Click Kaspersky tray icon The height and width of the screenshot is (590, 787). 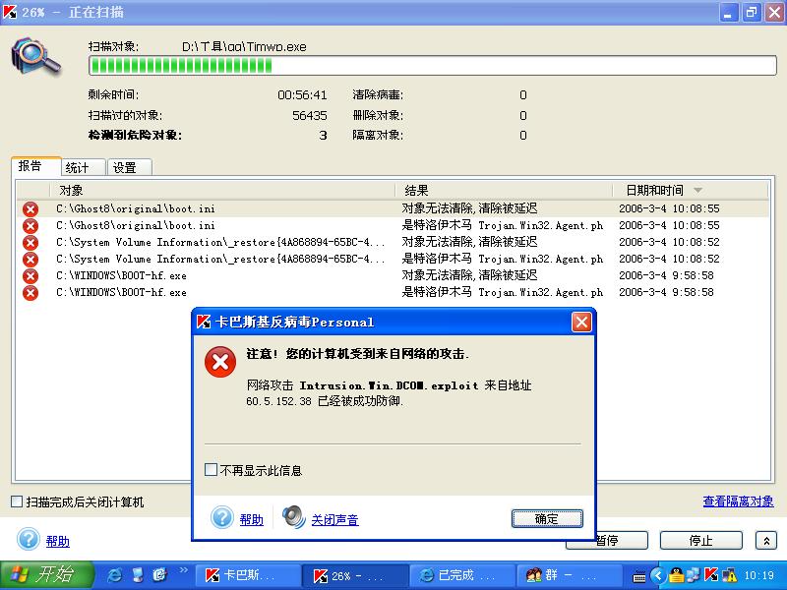click(x=710, y=575)
